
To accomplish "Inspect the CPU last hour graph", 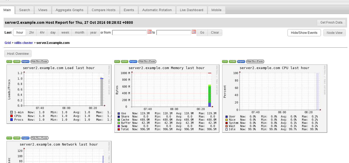I will click(x=241, y=61).
